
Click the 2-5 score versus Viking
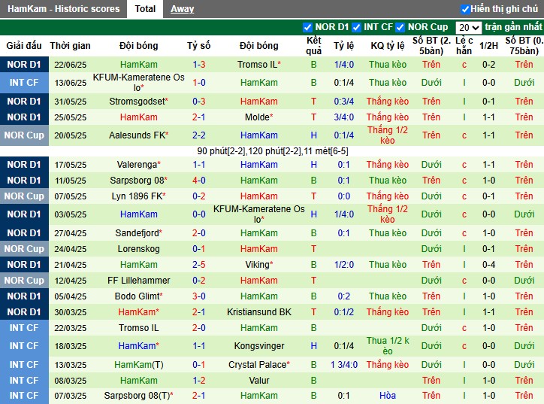click(x=199, y=265)
